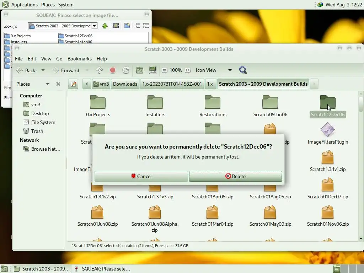Viewport: 364px width, 273px height.
Task: Open the Icon View mode dropdown
Action: click(214, 70)
